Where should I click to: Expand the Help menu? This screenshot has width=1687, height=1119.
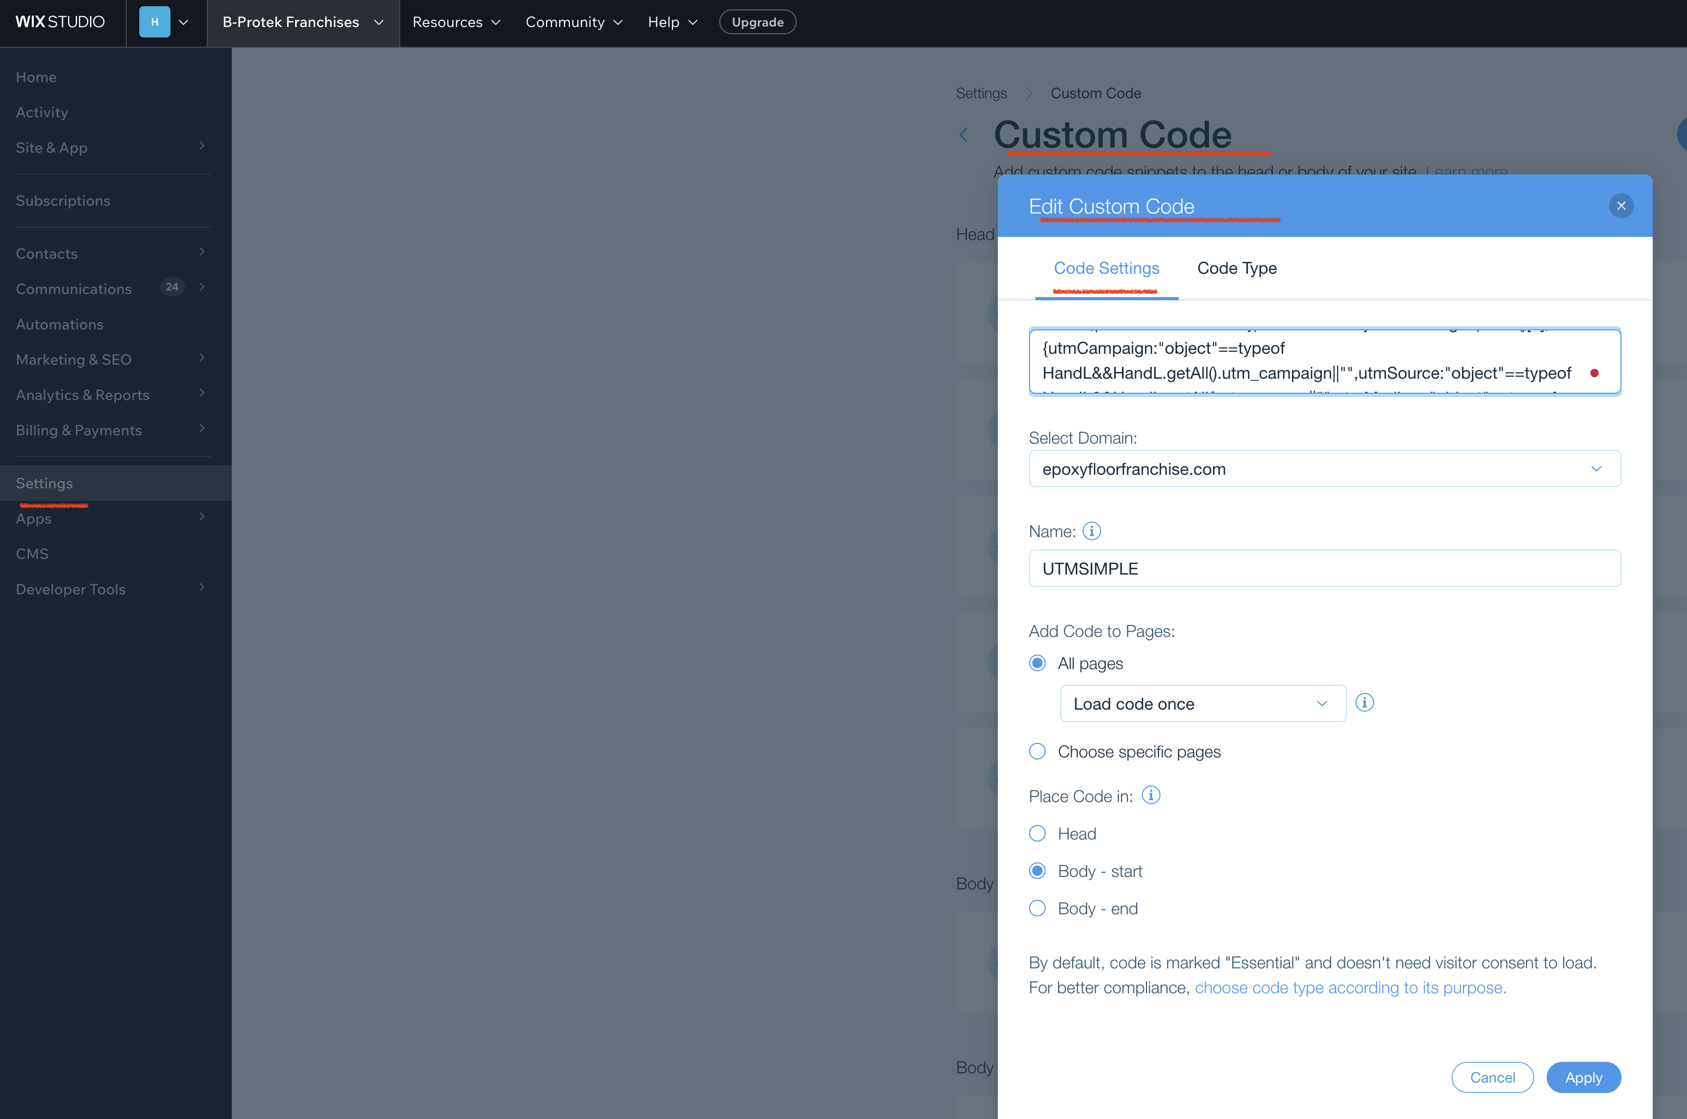673,22
